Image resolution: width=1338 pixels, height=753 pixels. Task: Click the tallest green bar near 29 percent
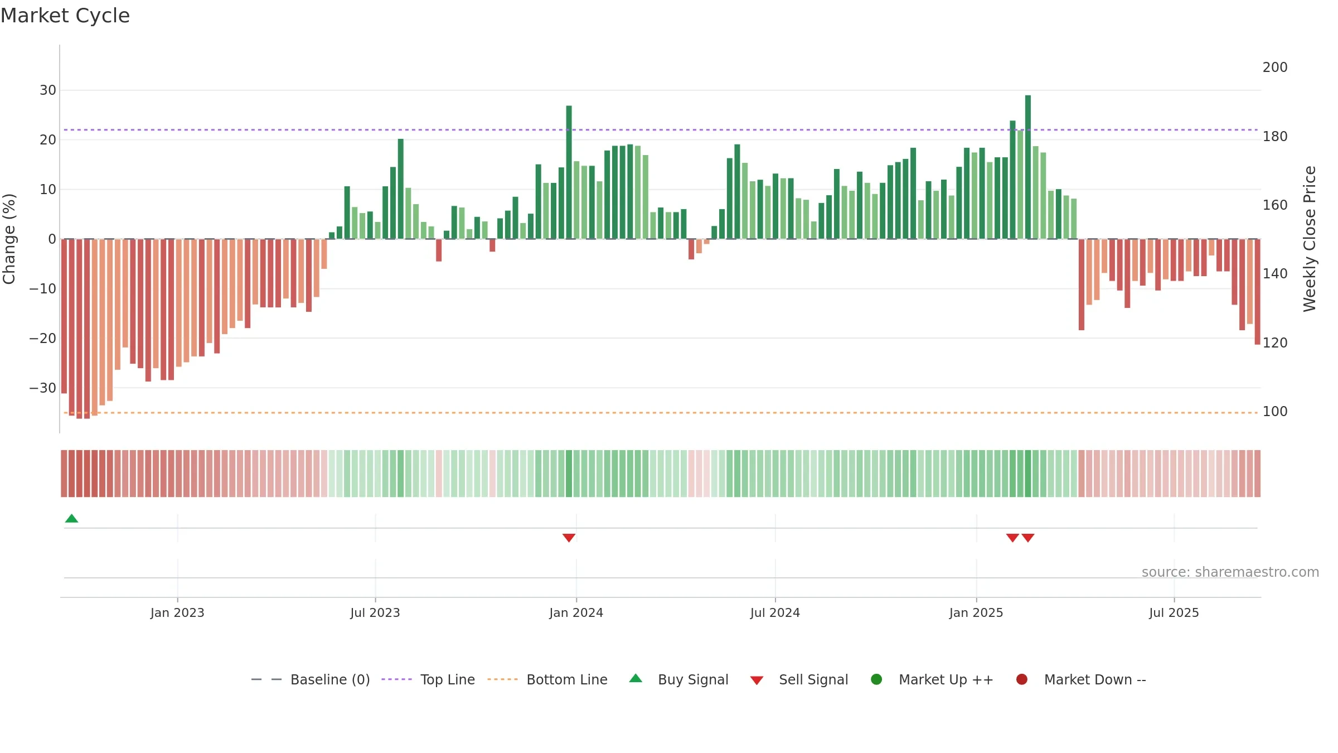tap(1028, 167)
